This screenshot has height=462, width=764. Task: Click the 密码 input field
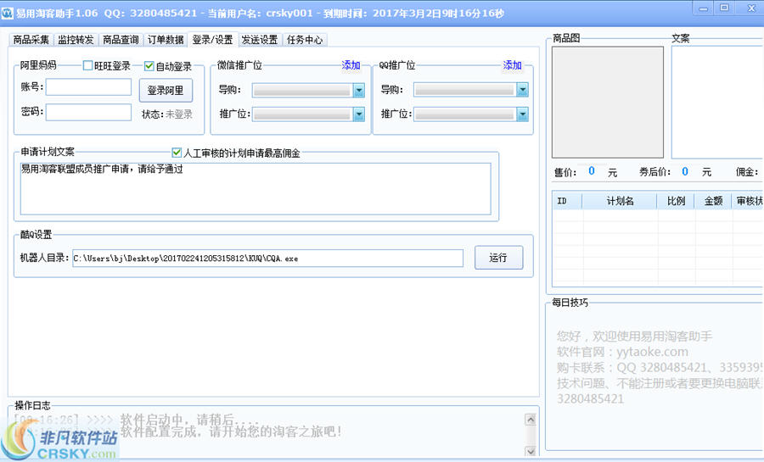point(88,113)
